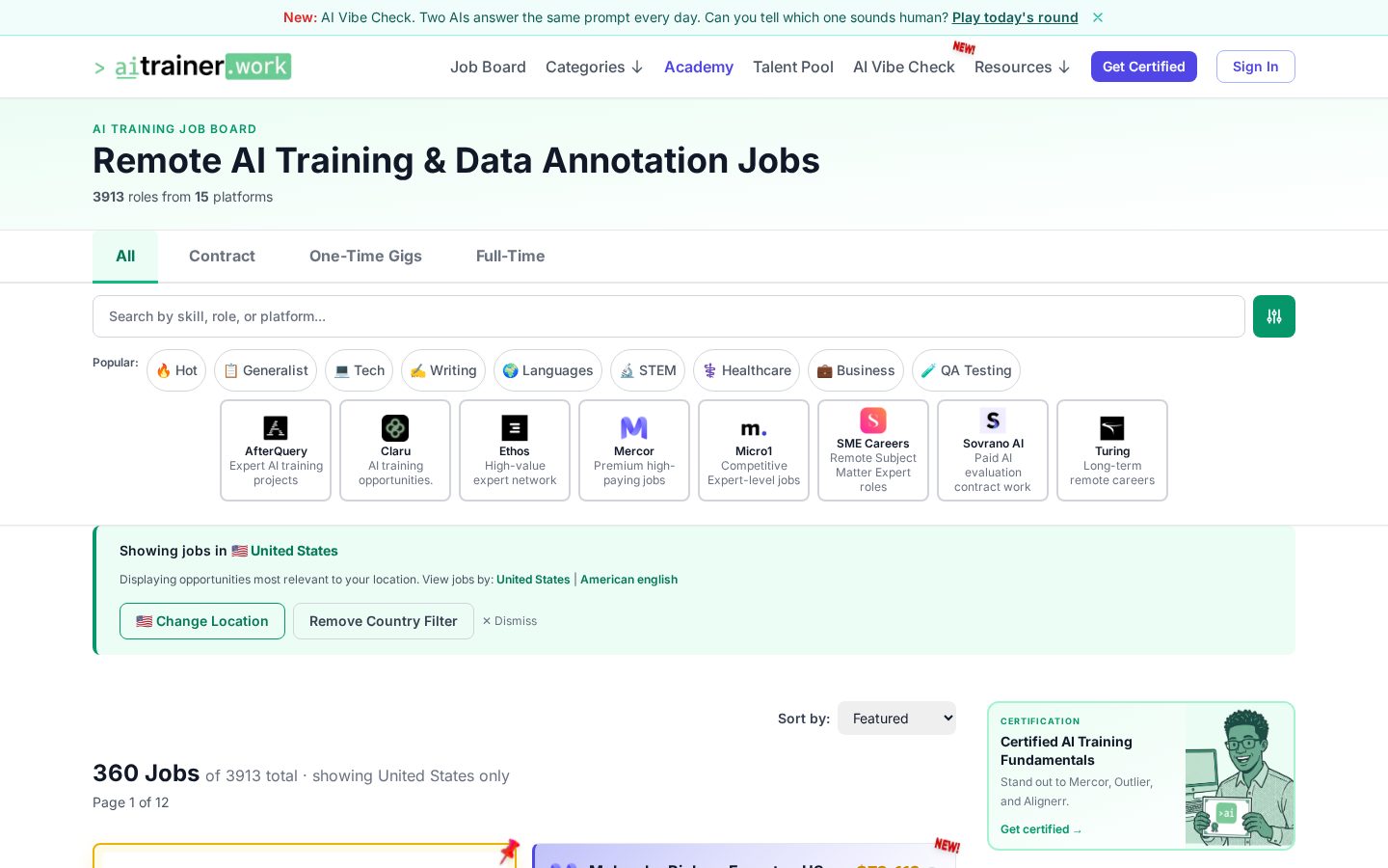Switch to the Contract tab
This screenshot has width=1388, height=868.
pos(222,257)
